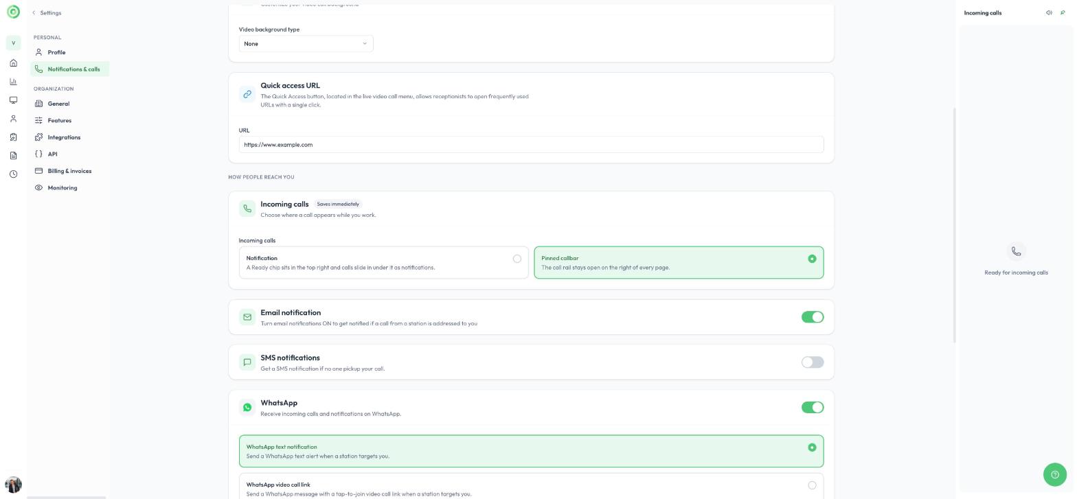Go back using the Settings chevron
Viewport: 1077px width, 499px height.
point(34,13)
